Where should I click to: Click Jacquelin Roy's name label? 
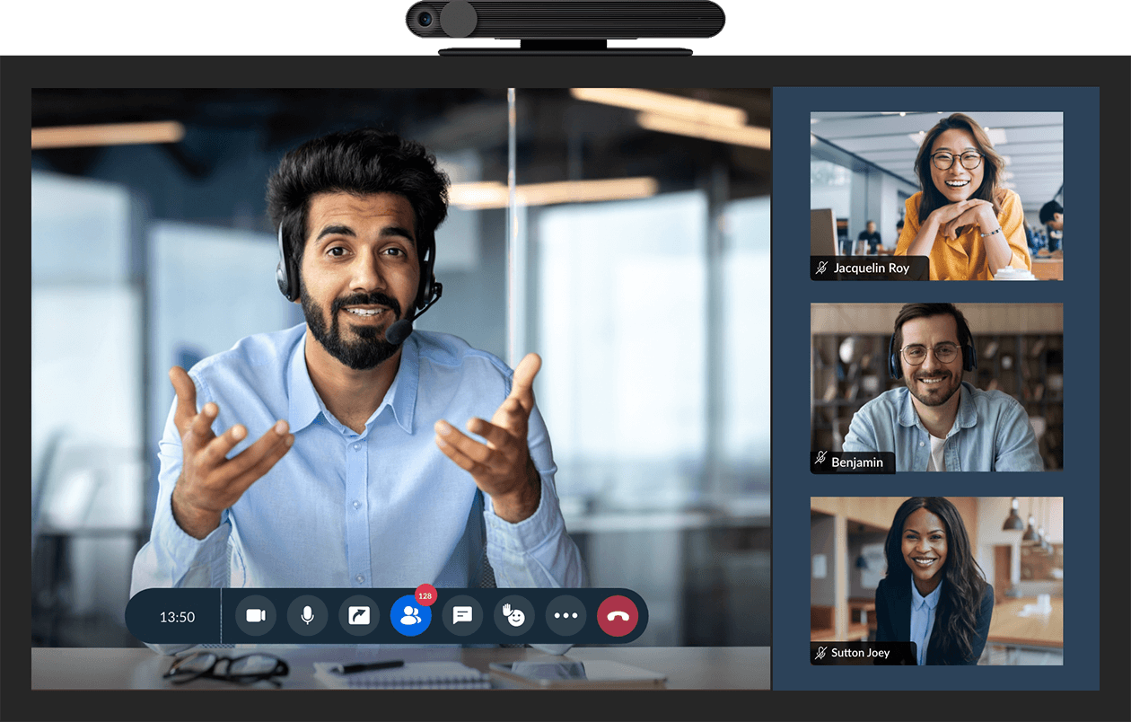pos(872,268)
